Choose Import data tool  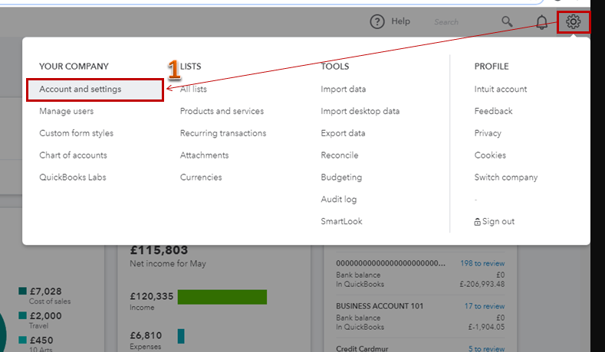point(343,90)
